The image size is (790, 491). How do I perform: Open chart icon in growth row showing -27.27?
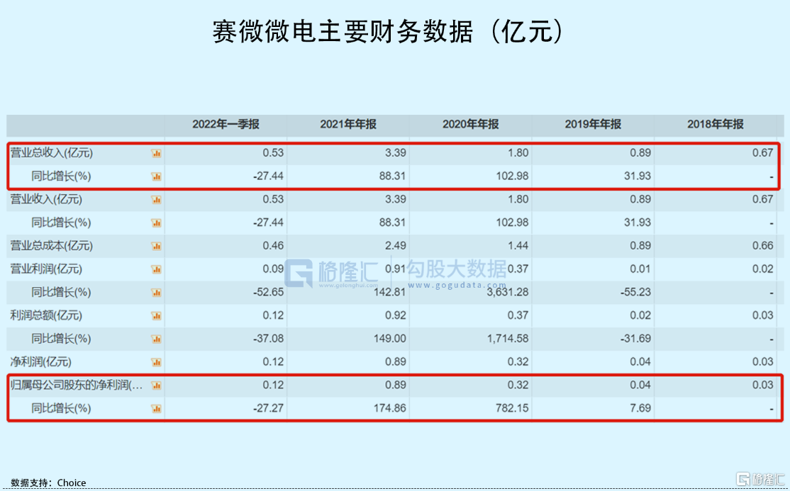point(156,408)
